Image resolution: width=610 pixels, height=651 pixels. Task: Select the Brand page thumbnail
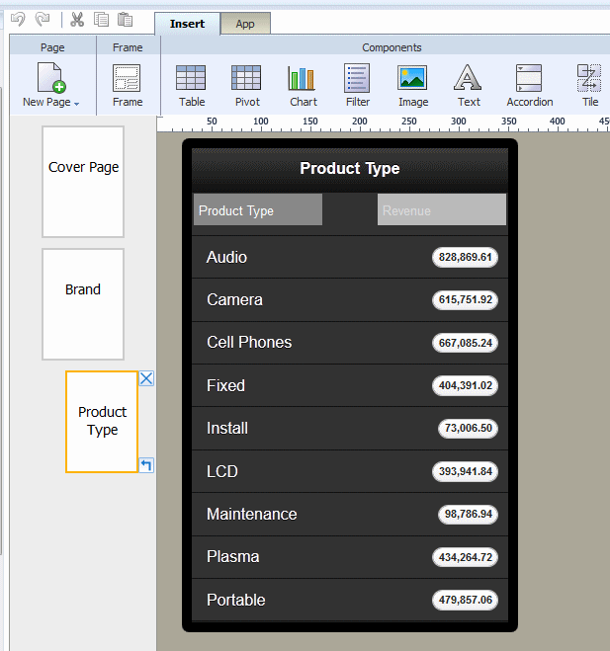click(83, 304)
